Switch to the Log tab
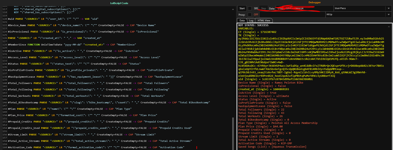This screenshot has height=150, width=393. [x=251, y=20]
